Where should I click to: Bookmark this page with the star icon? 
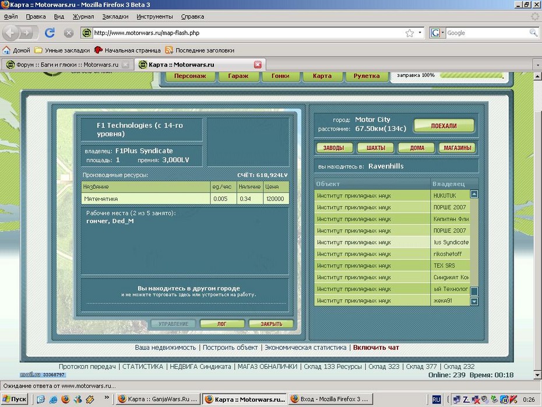click(x=410, y=33)
